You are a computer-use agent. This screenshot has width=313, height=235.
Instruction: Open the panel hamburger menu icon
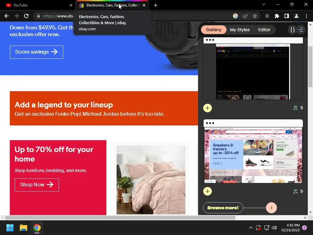click(301, 30)
